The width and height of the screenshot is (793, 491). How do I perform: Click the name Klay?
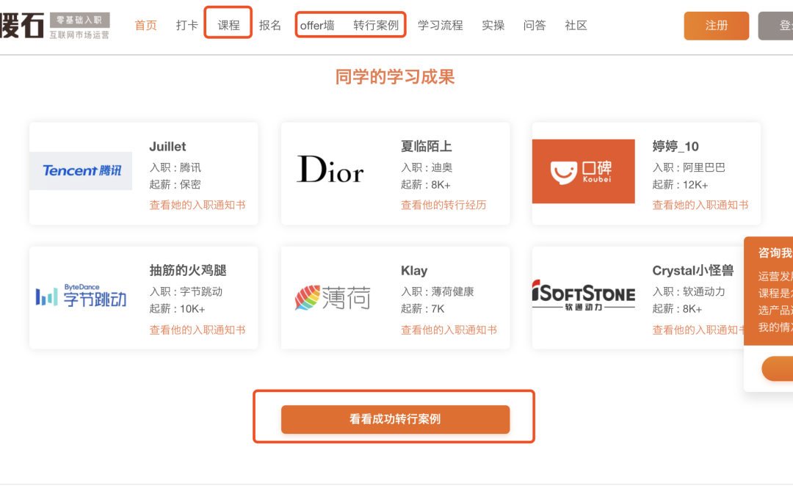point(414,271)
